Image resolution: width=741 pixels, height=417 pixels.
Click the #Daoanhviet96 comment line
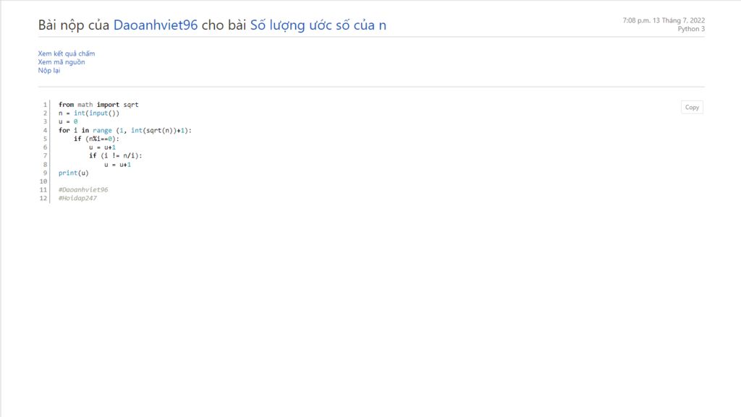click(x=83, y=189)
